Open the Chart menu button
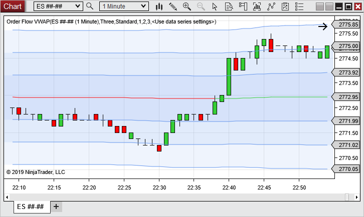The image size is (364, 217). (13, 6)
